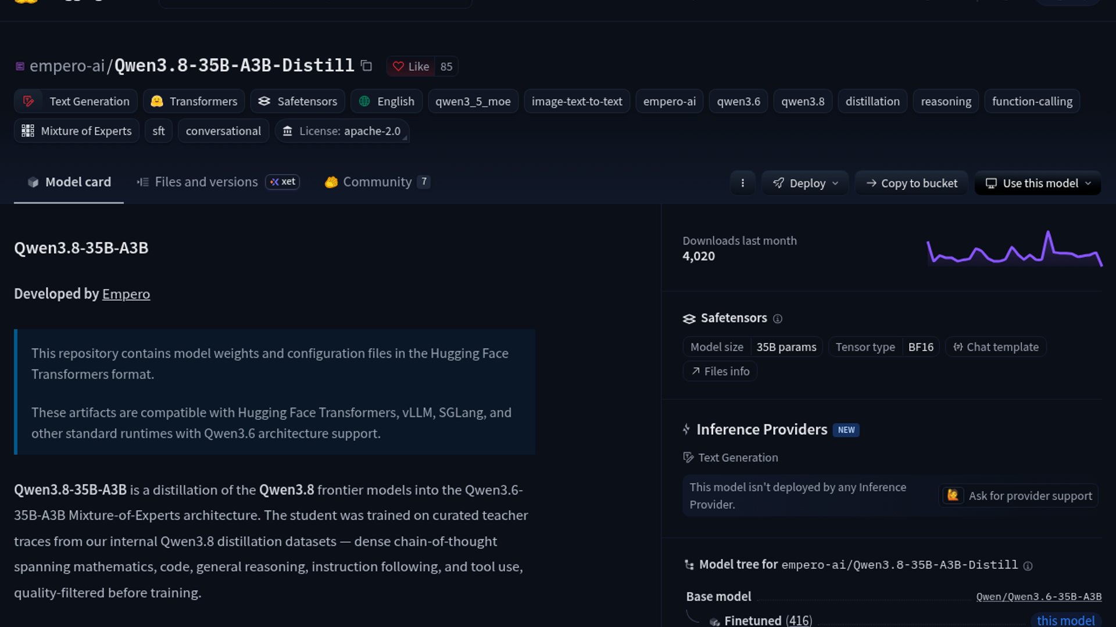
Task: Open the Mixture of Experts tag
Action: pos(77,131)
